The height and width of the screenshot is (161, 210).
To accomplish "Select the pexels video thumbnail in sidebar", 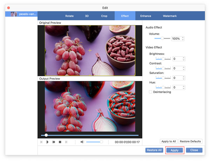I will click(x=14, y=14).
